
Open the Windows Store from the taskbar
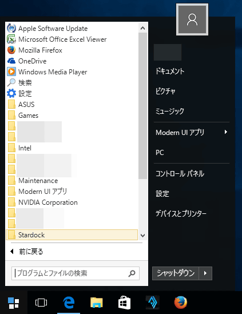pos(124,303)
